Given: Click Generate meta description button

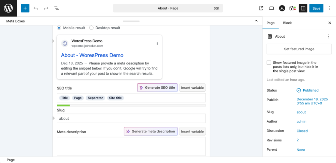Looking at the screenshot, I should (x=151, y=131).
